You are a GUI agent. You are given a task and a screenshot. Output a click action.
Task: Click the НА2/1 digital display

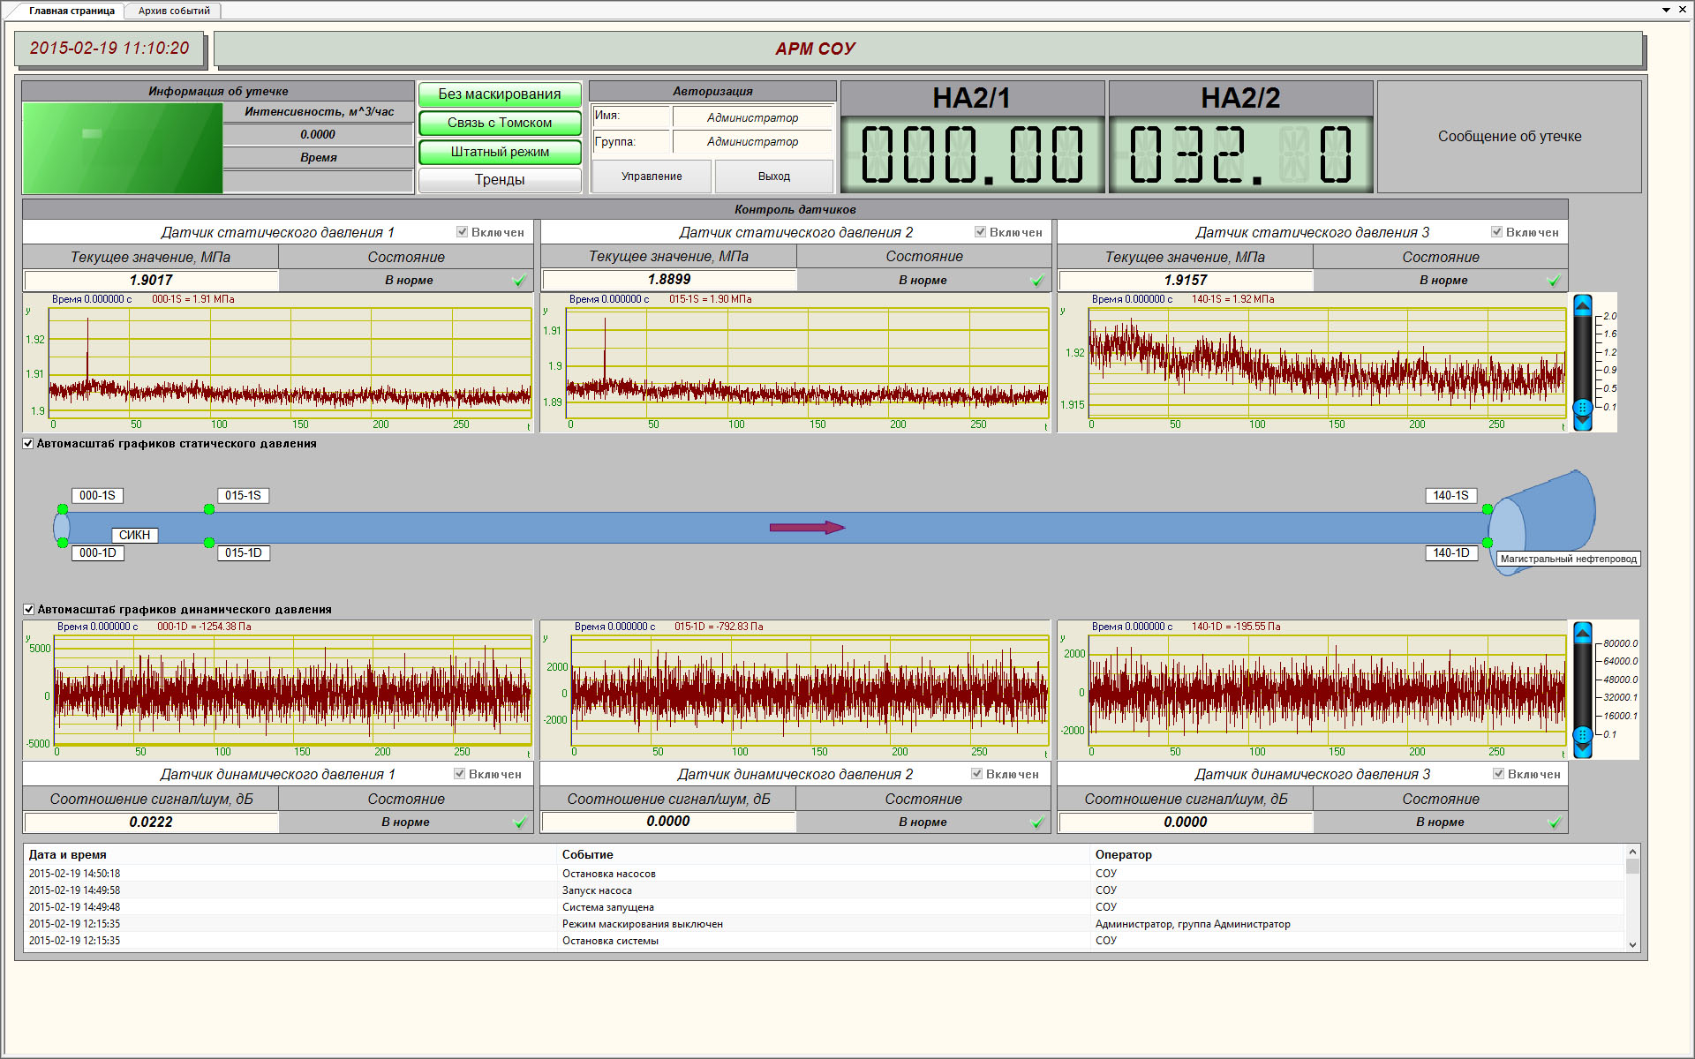tap(972, 154)
